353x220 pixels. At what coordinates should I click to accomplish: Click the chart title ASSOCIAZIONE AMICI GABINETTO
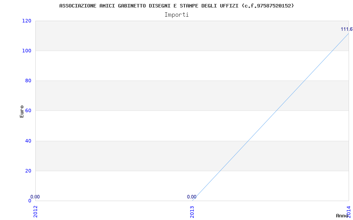(176, 6)
